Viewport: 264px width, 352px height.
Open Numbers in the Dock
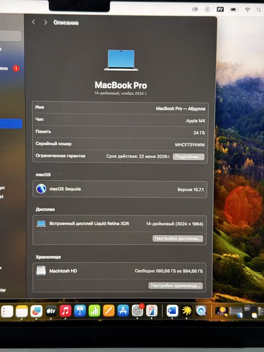click(95, 311)
